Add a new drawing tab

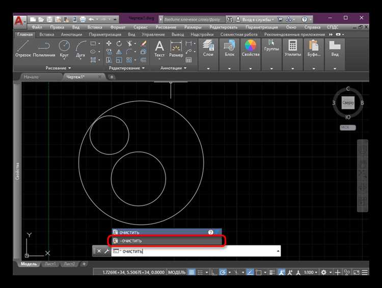(112, 77)
